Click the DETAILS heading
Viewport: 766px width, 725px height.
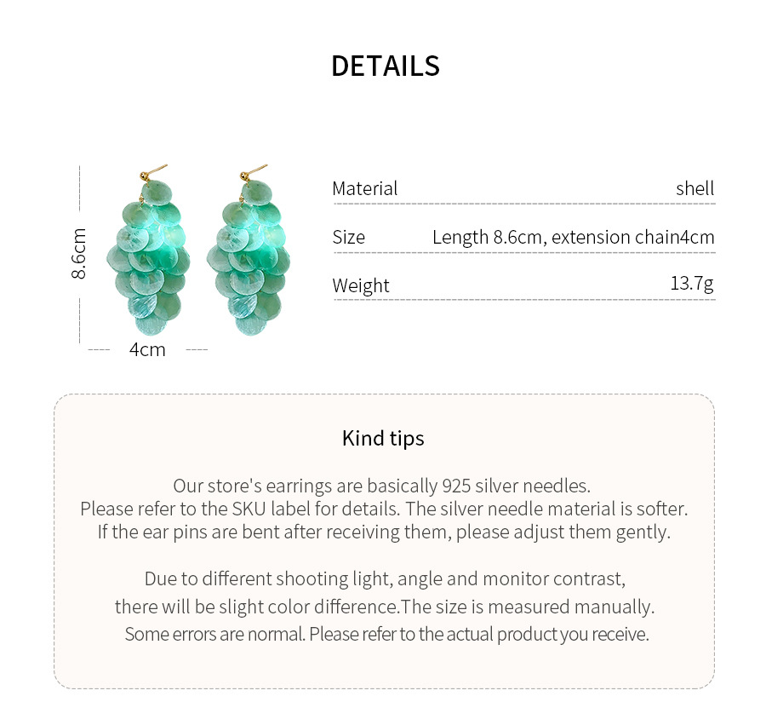(x=386, y=66)
